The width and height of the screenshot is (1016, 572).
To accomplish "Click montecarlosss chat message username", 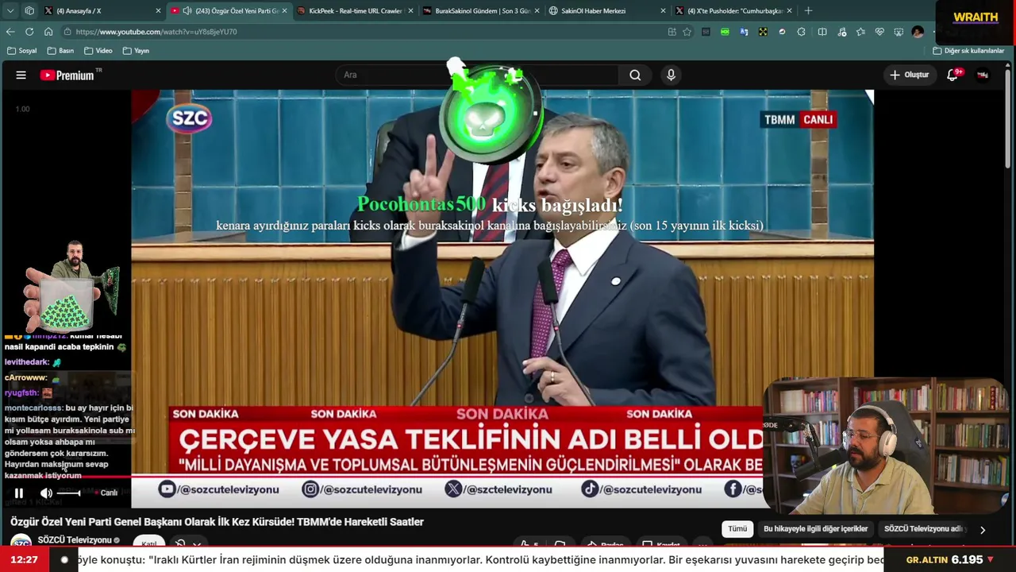I will [33, 408].
